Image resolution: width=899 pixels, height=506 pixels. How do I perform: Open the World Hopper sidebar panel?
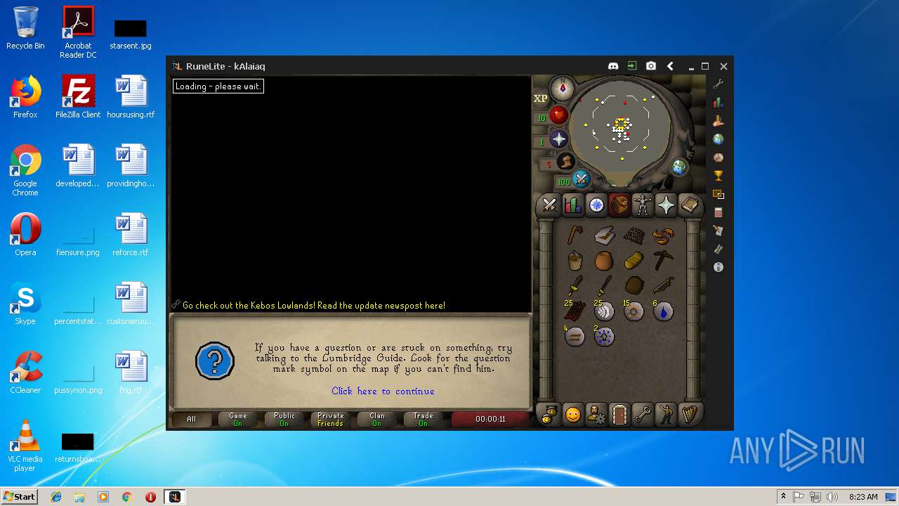pyautogui.click(x=718, y=139)
